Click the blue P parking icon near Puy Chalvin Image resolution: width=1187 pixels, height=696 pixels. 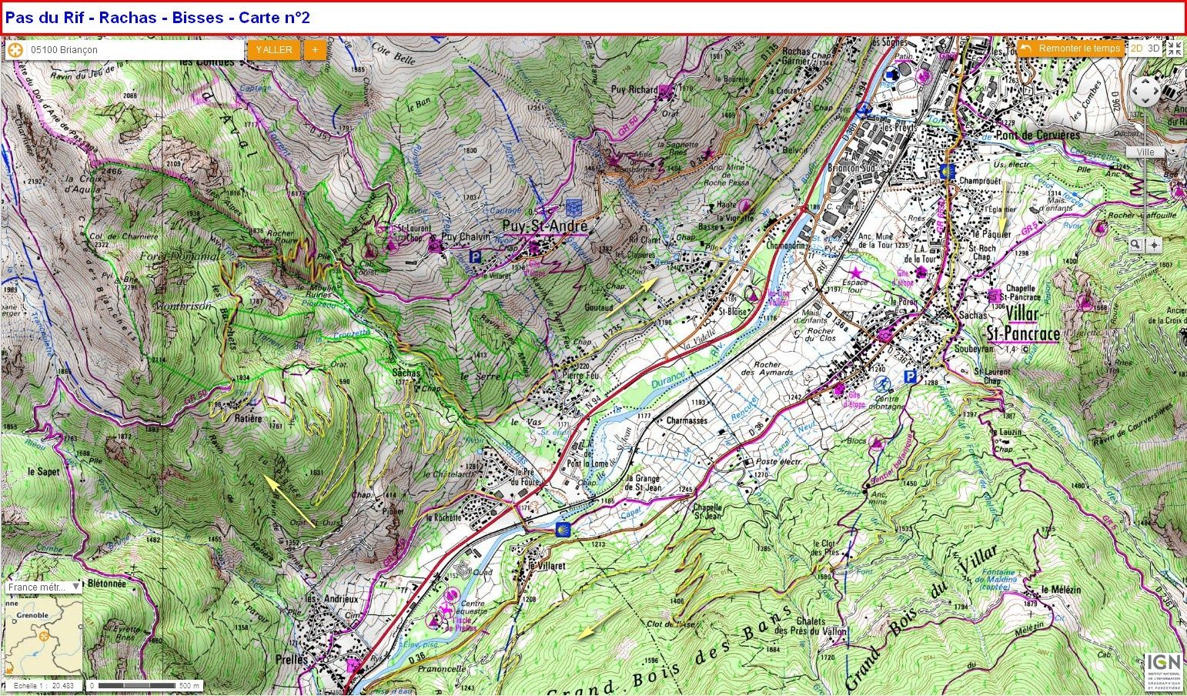475,259
